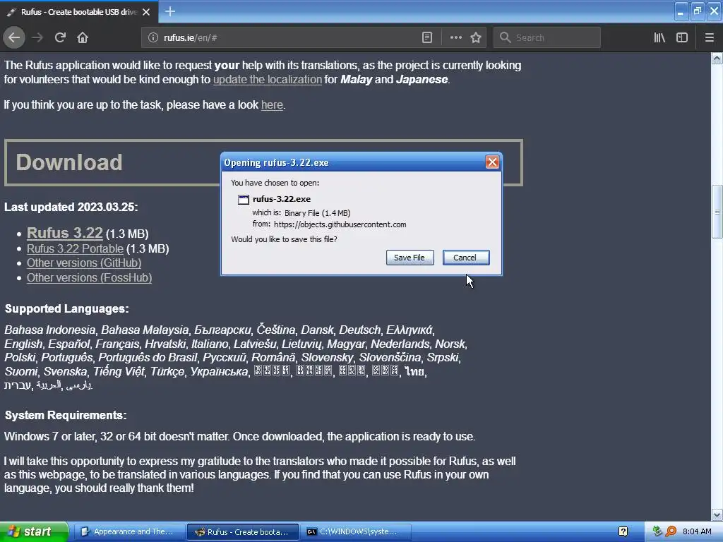
Task: Show site information icon in address bar
Action: coord(153,37)
